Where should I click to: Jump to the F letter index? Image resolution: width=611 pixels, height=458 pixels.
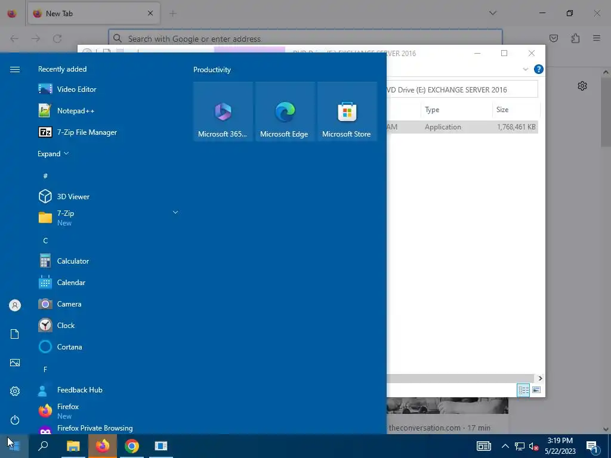45,369
